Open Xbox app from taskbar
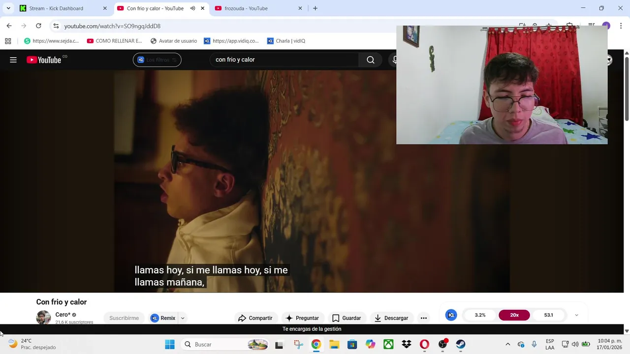Screen dimensions: 630x354 388,344
